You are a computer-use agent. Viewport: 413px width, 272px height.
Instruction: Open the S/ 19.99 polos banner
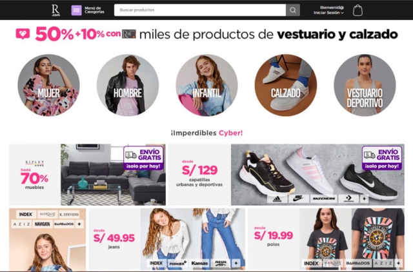(x=326, y=239)
